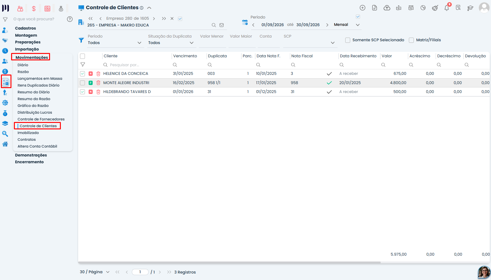Open the chat assistant avatar in bottom corner
491x280 pixels.
click(x=484, y=272)
